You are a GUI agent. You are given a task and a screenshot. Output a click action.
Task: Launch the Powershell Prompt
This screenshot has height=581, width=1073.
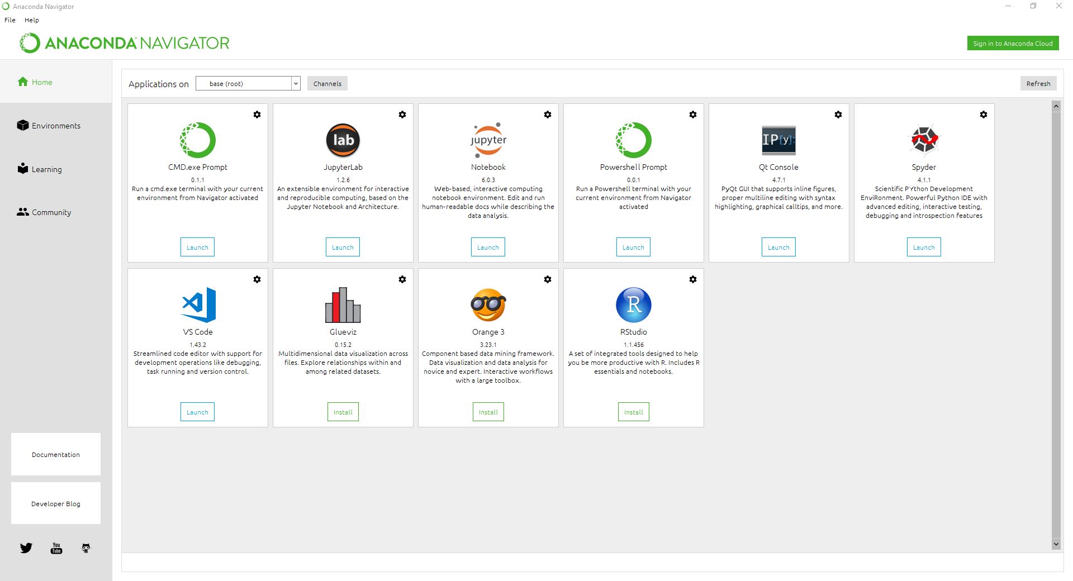pos(633,247)
